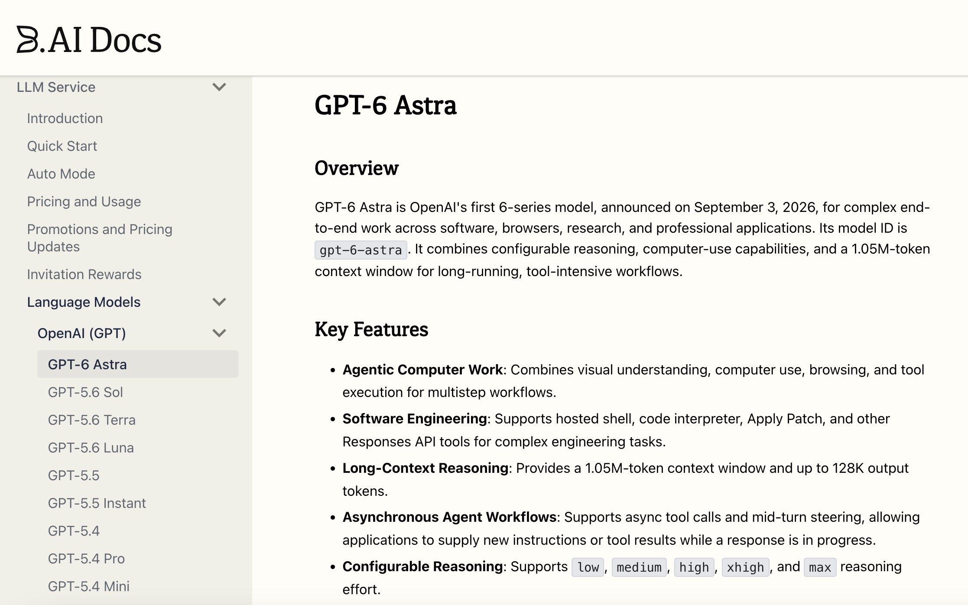Open GPT-5.6 Sol model page

(x=85, y=392)
